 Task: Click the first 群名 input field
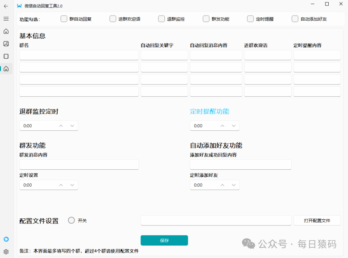pos(79,55)
